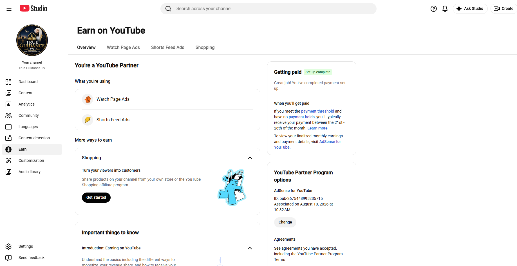Collapse the Shopping section chevron
The width and height of the screenshot is (517, 266).
(x=250, y=158)
